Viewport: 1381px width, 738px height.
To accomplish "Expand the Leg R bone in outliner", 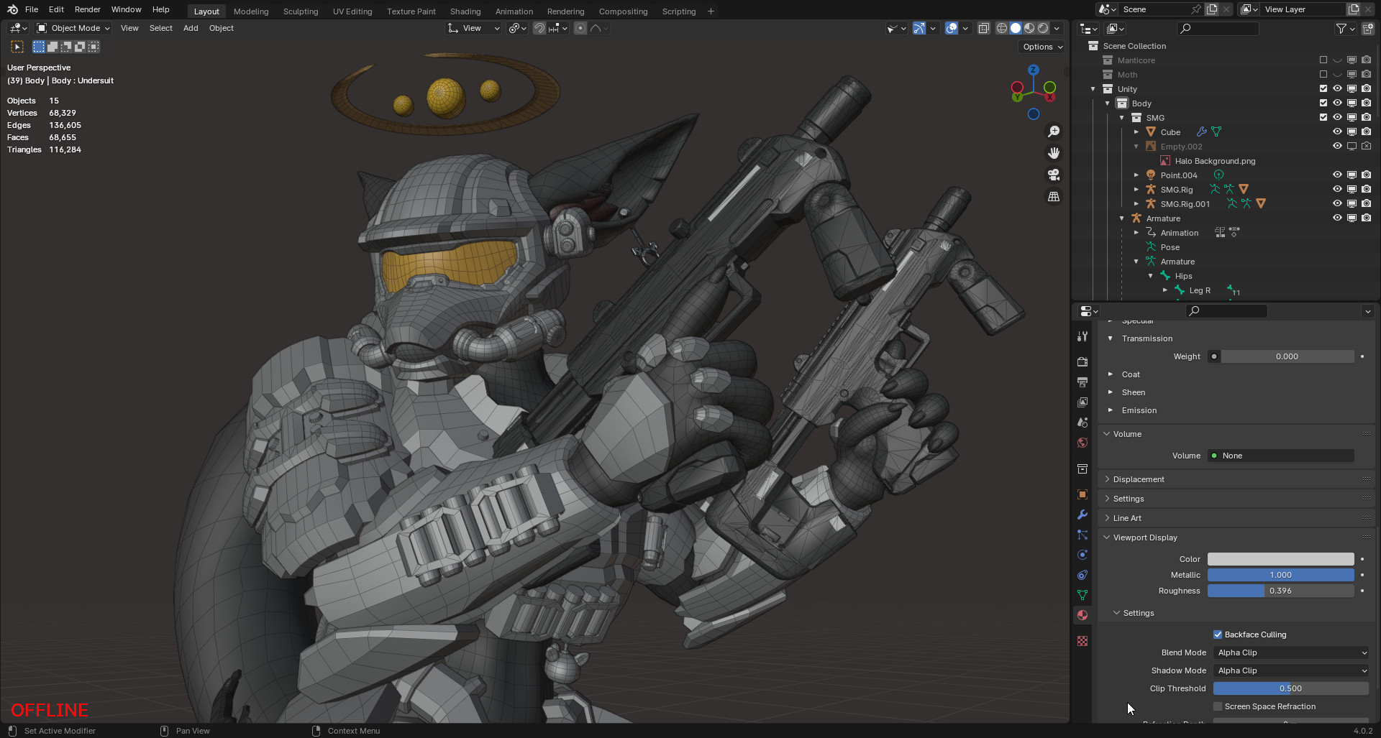I will pos(1165,290).
